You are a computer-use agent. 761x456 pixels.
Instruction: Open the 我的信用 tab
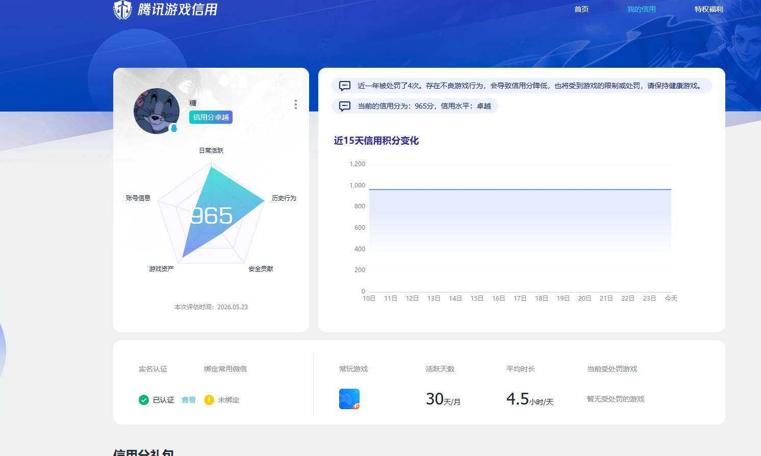[x=641, y=9]
